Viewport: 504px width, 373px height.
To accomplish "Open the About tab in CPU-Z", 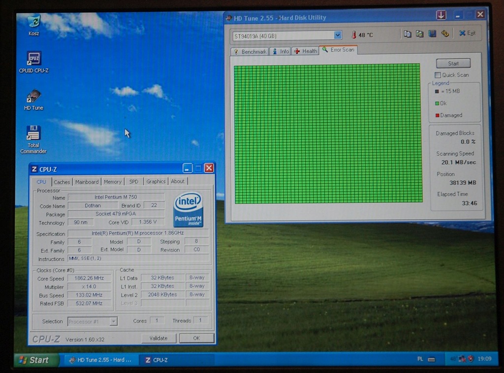I will 178,181.
